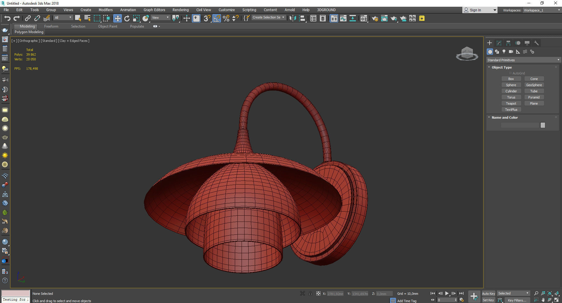
Task: Toggle Window/Crossing selection mode
Action: [x=106, y=18]
